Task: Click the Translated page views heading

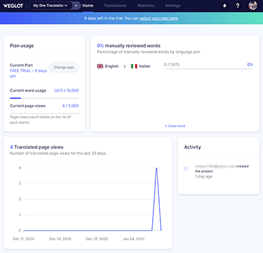Action: point(37,147)
